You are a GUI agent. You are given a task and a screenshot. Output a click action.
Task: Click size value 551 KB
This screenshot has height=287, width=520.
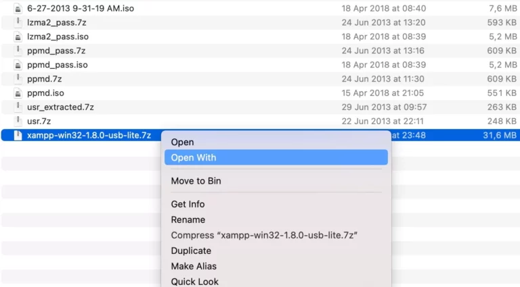click(x=502, y=93)
